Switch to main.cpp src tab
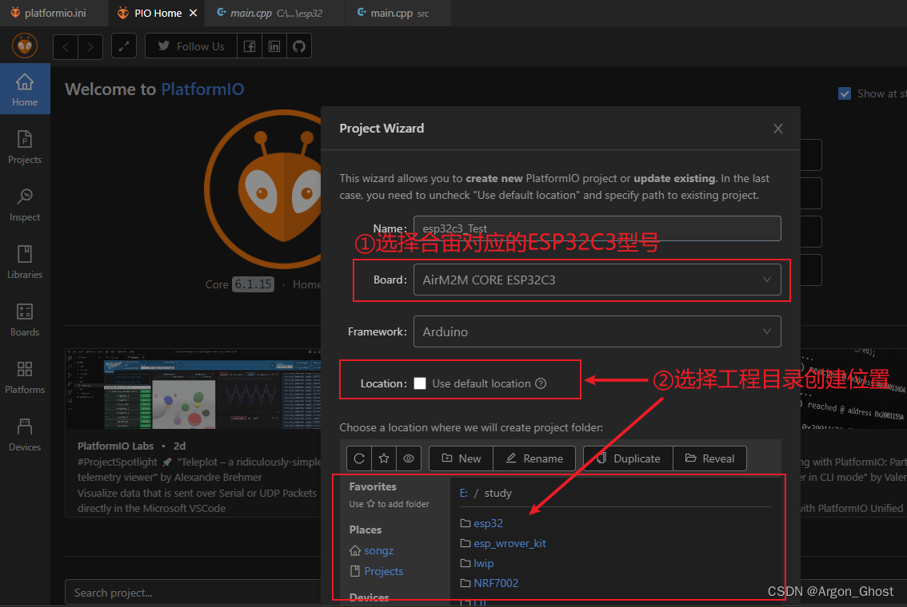Image resolution: width=907 pixels, height=607 pixels. [398, 13]
